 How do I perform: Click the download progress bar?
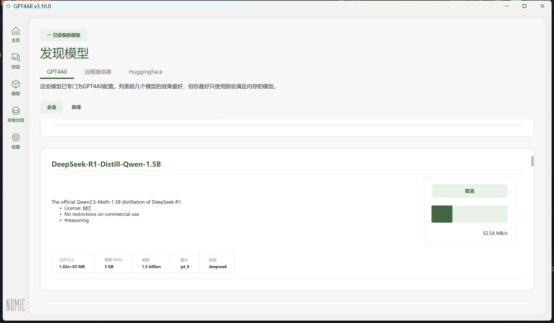[470, 214]
